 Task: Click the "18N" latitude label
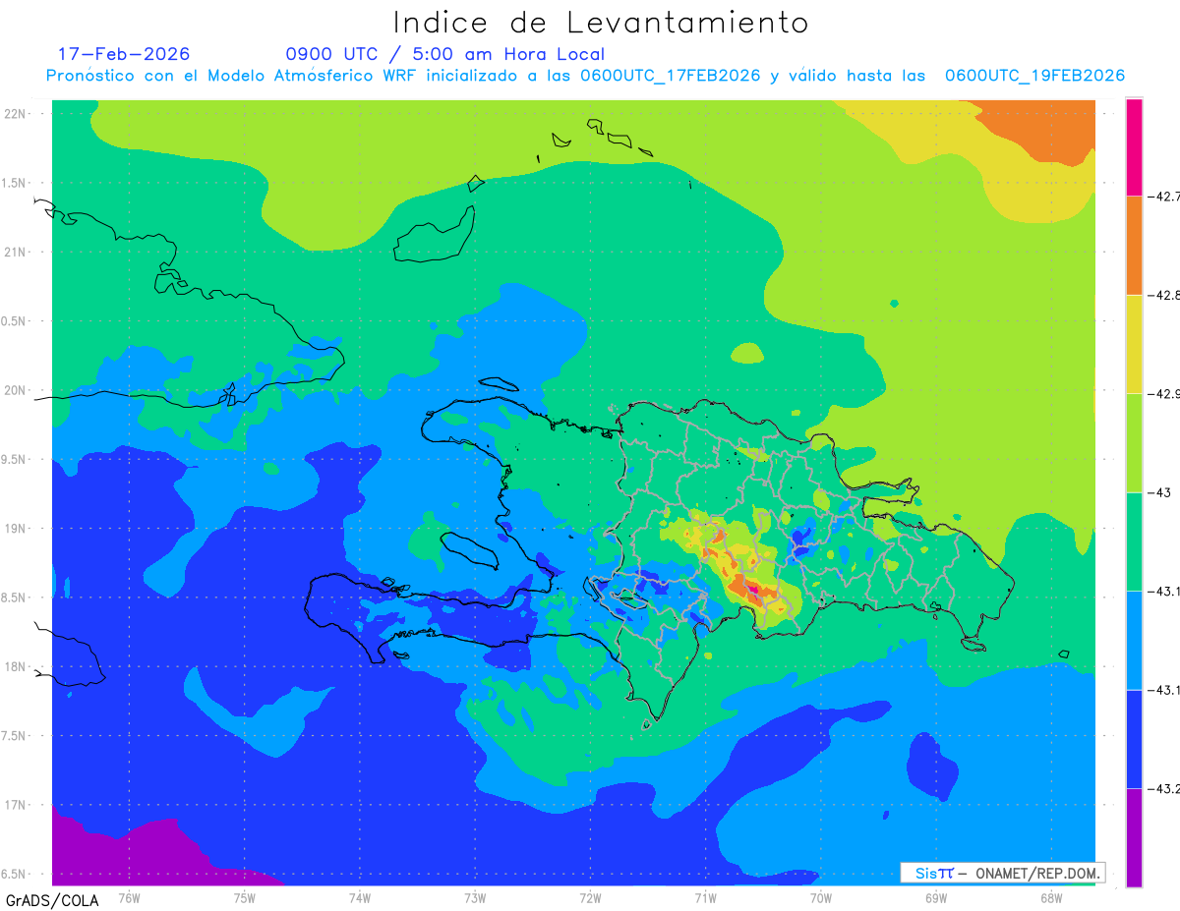[16, 666]
